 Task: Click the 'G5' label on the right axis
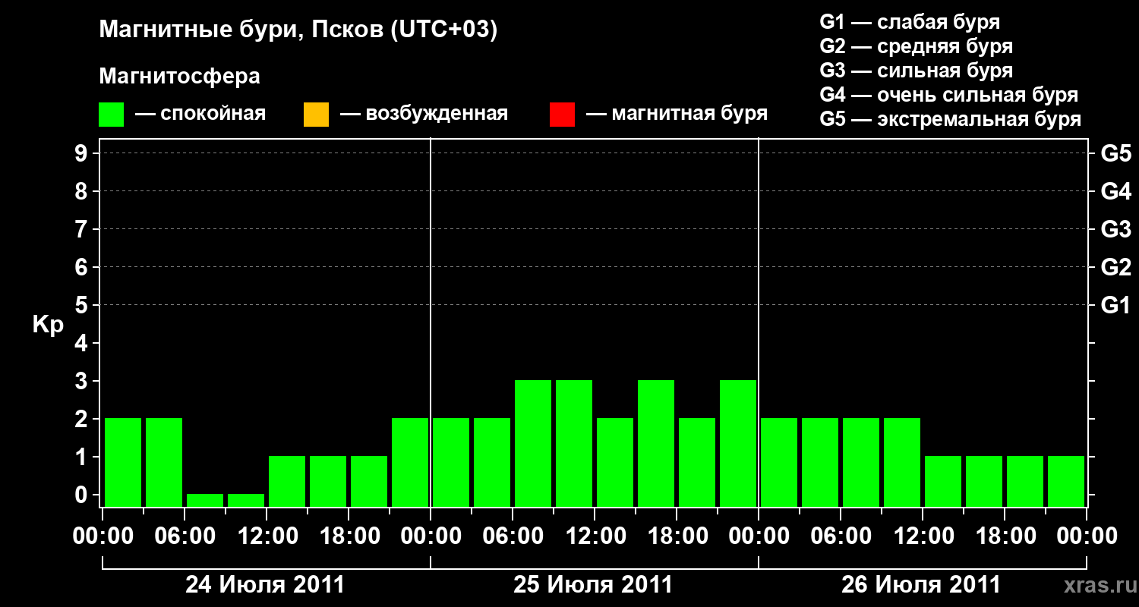[1115, 154]
